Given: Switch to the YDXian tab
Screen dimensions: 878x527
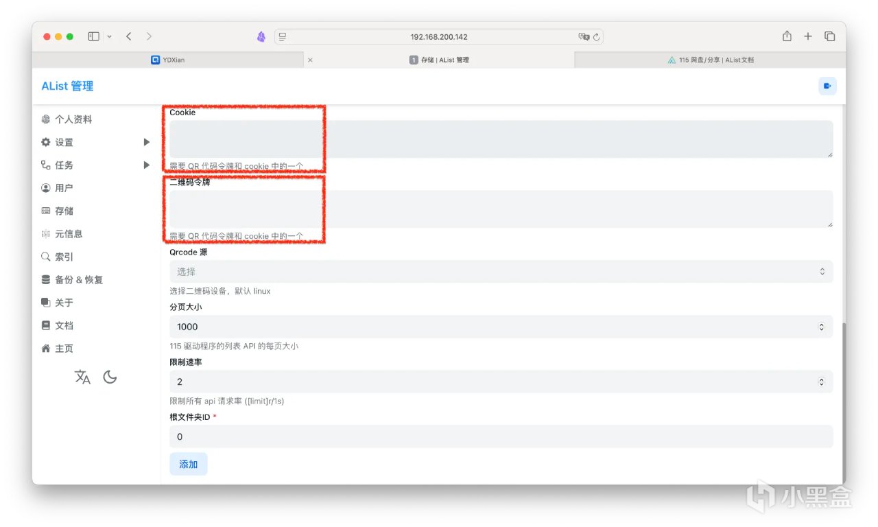Looking at the screenshot, I should click(x=168, y=60).
